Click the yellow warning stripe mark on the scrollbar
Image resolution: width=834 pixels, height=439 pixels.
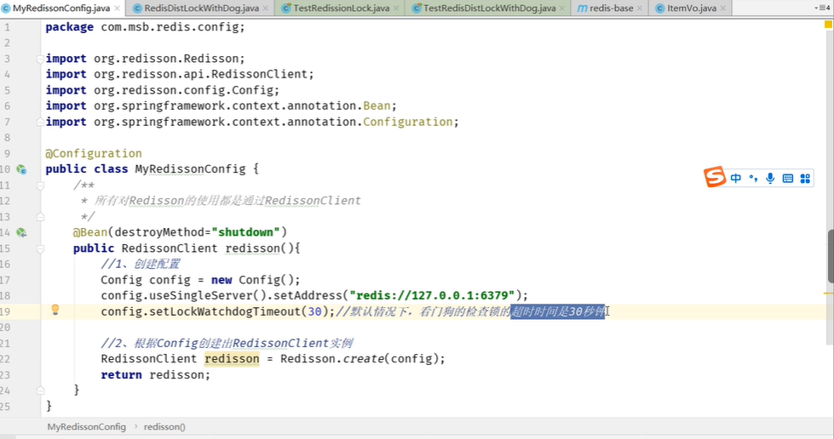(828, 293)
